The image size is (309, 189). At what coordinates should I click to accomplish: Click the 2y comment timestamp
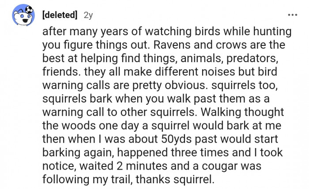coord(88,15)
